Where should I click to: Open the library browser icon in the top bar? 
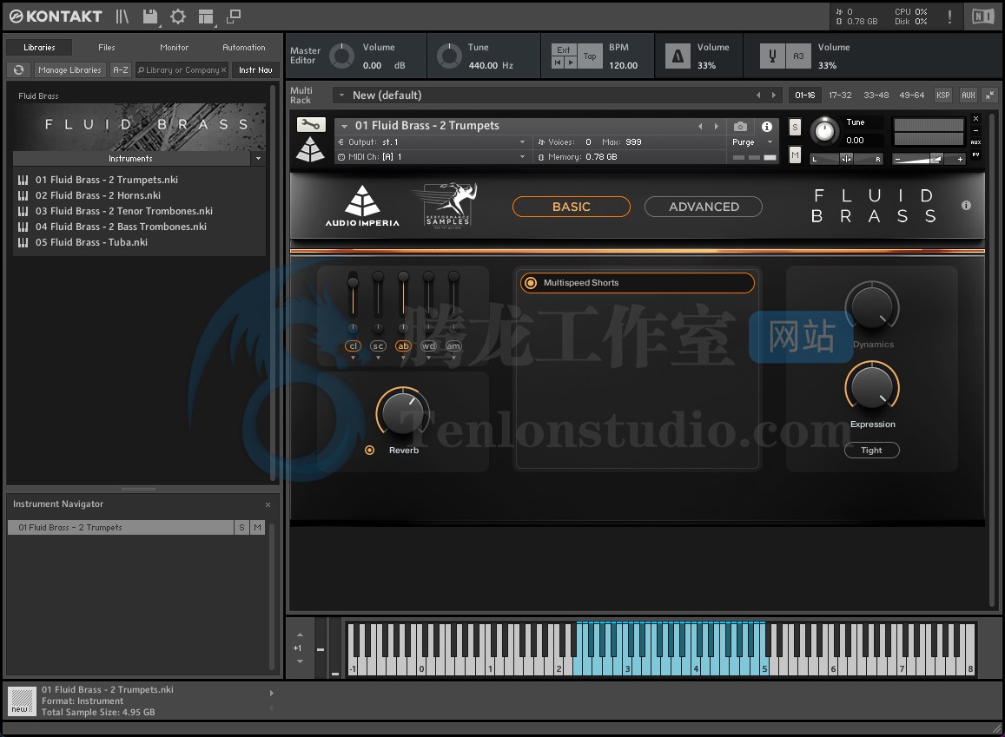[122, 16]
